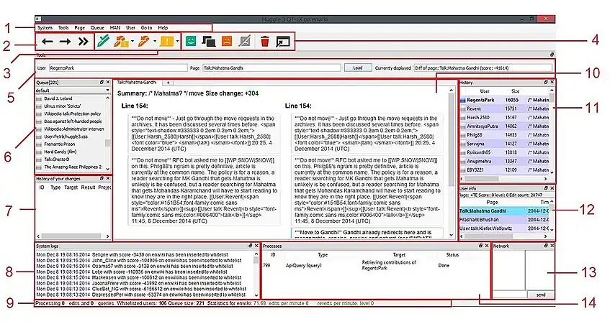Open the Help menu
Screen dimensions: 615x324
click(x=163, y=28)
